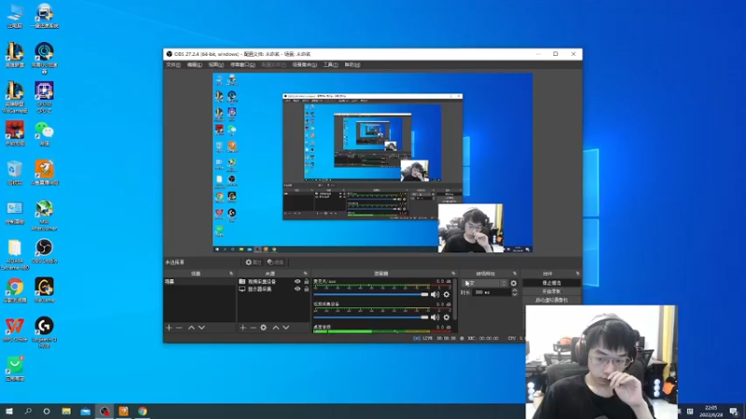Remove selected scene with minus icon
This screenshot has width=746, height=419.
pos(179,328)
